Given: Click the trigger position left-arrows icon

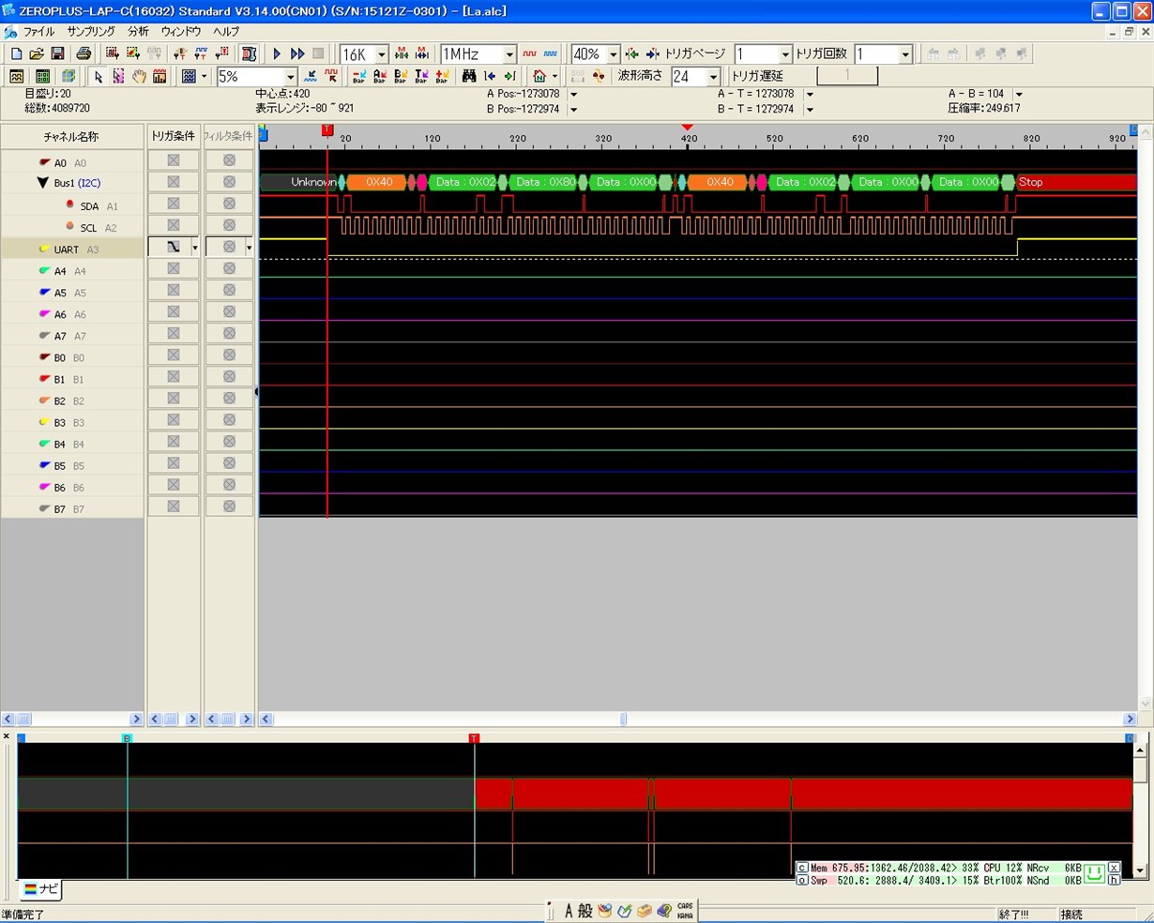Looking at the screenshot, I should [631, 54].
